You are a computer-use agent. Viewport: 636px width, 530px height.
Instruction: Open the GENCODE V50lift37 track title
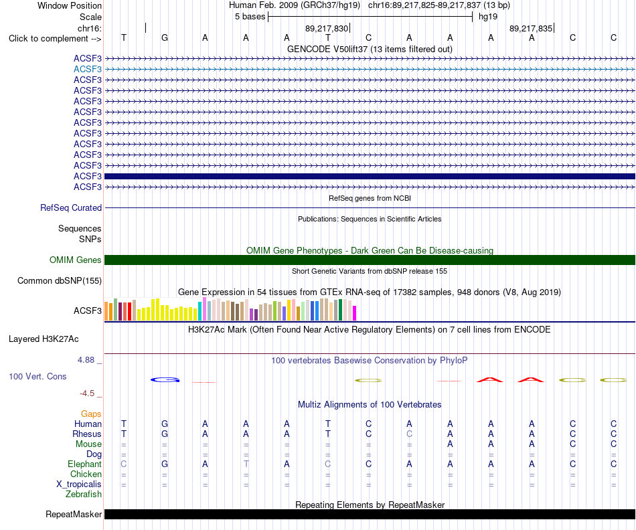point(370,49)
